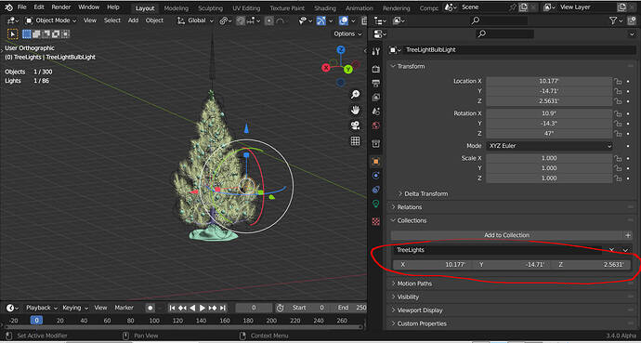Screen dimensions: 641x343
Task: Open the Tool properties tab
Action: point(375,51)
